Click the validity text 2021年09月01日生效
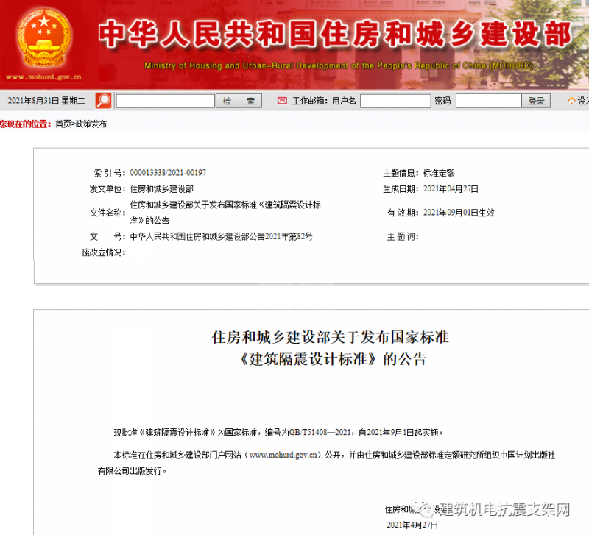Image resolution: width=589 pixels, height=535 pixels. 459,213
